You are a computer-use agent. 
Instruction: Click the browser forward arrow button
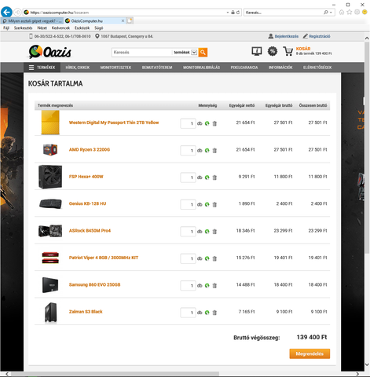(17, 13)
